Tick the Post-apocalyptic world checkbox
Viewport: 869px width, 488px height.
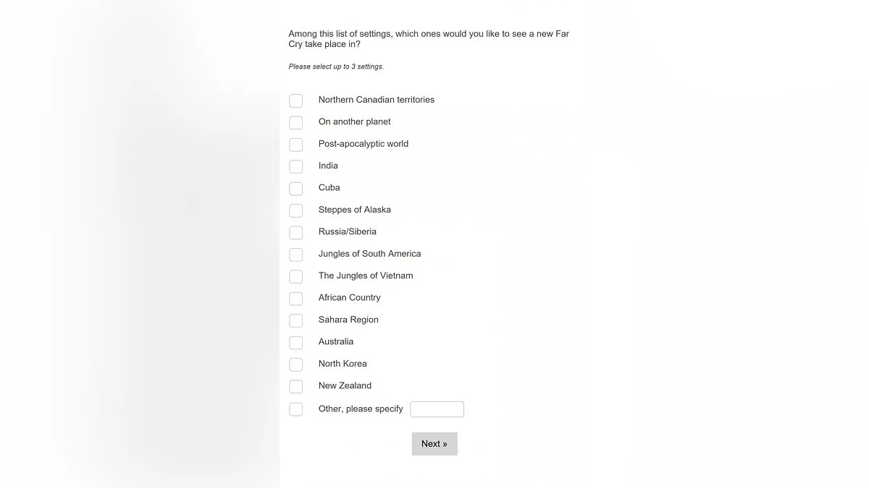point(295,145)
